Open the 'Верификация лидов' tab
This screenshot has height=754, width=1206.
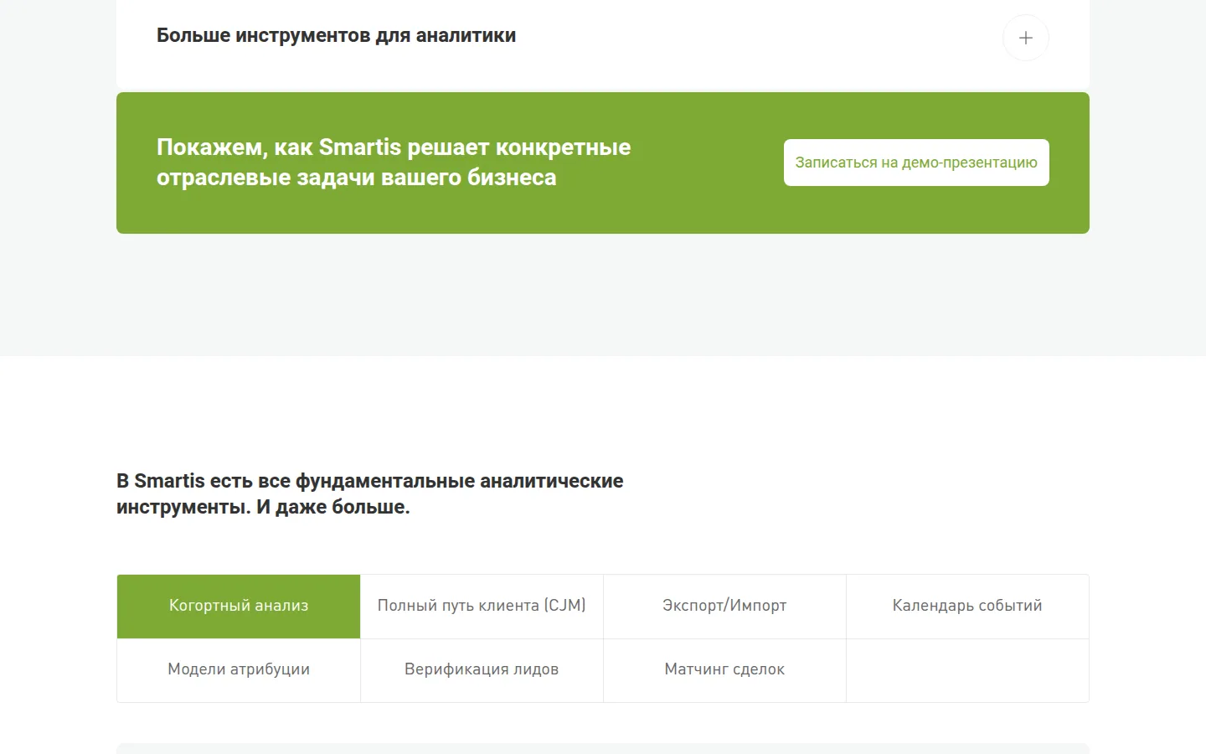click(482, 669)
